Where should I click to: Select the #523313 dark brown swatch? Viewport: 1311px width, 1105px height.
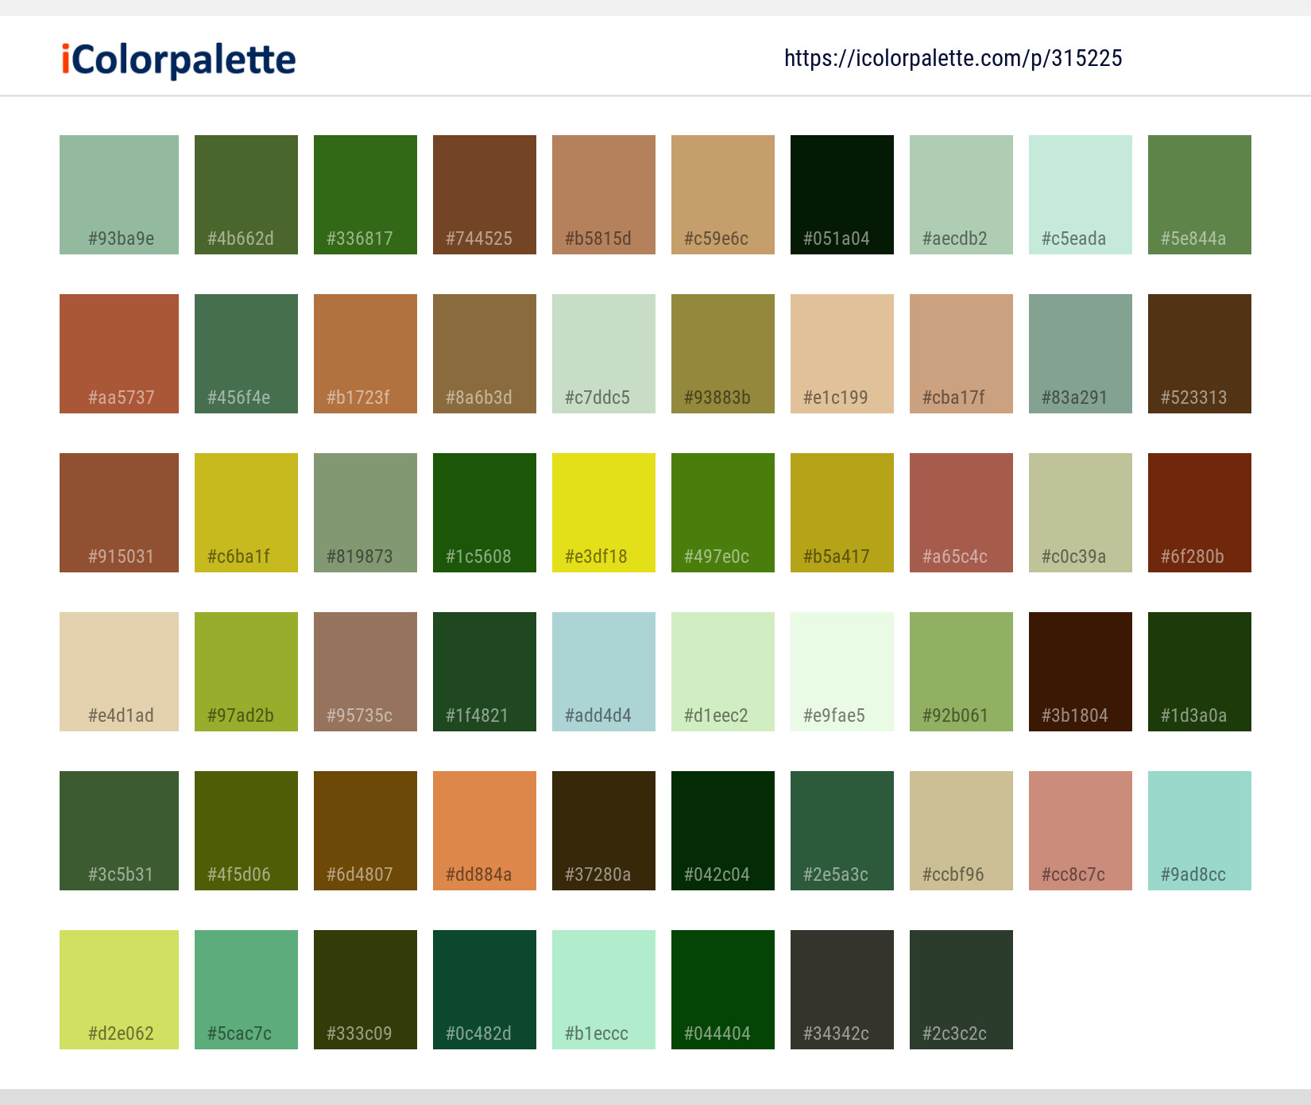(1200, 354)
